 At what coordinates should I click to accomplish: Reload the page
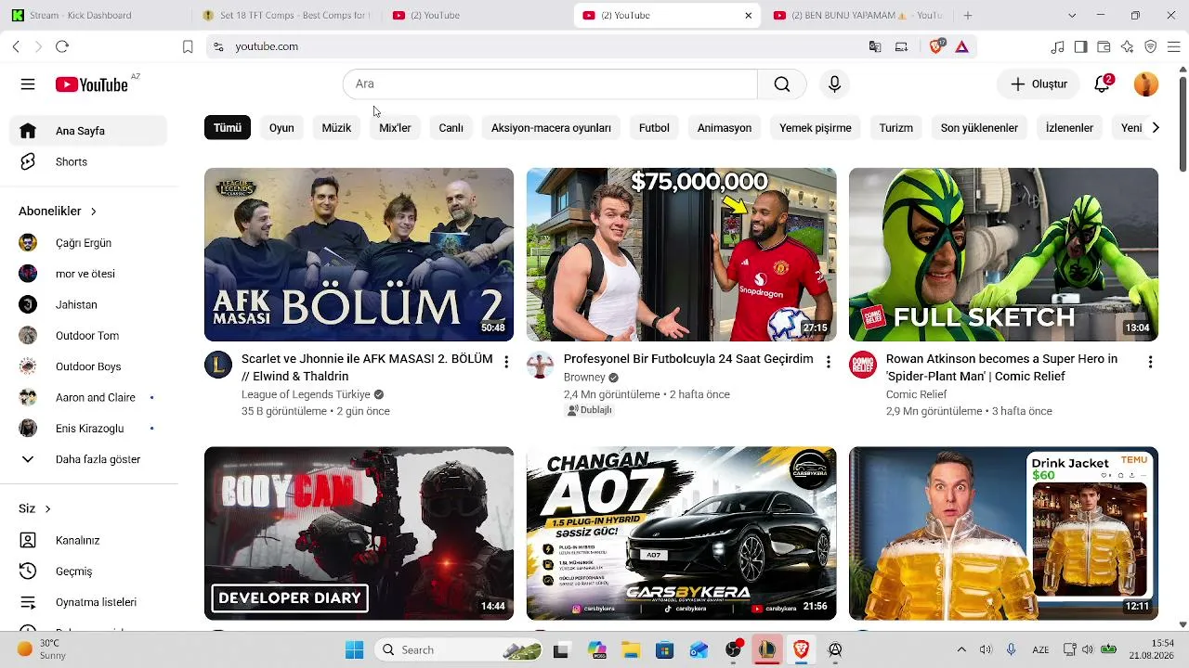point(62,46)
